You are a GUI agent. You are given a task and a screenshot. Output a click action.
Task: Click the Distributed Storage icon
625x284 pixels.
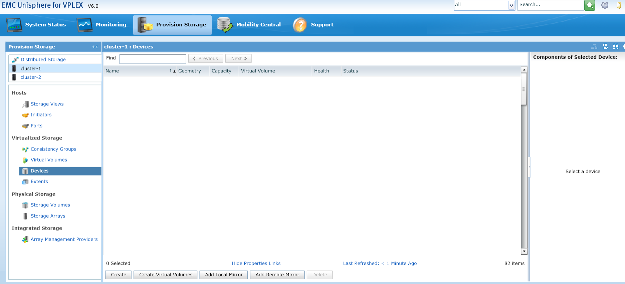click(x=15, y=59)
